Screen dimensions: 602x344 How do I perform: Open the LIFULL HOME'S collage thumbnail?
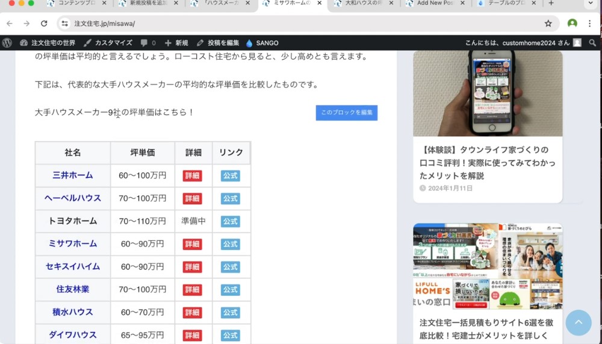[488, 266]
